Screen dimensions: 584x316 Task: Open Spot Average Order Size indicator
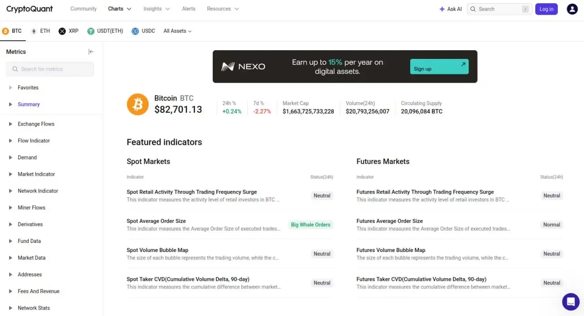coord(156,221)
